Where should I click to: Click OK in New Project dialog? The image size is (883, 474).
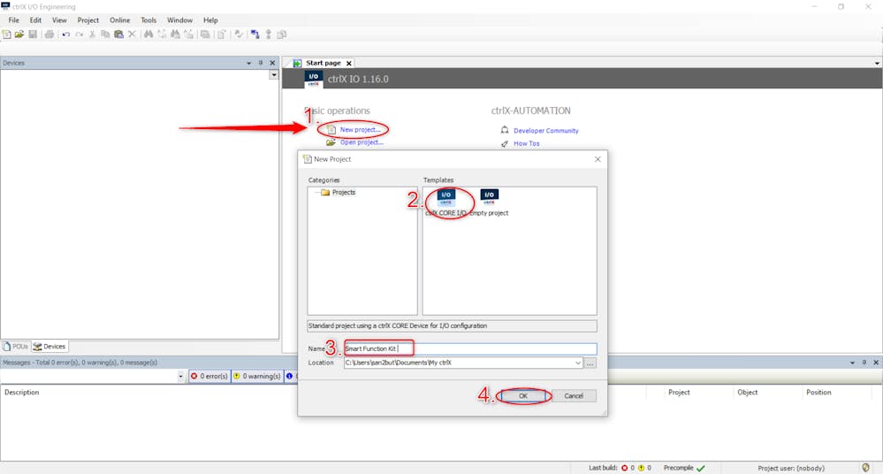[x=523, y=395]
